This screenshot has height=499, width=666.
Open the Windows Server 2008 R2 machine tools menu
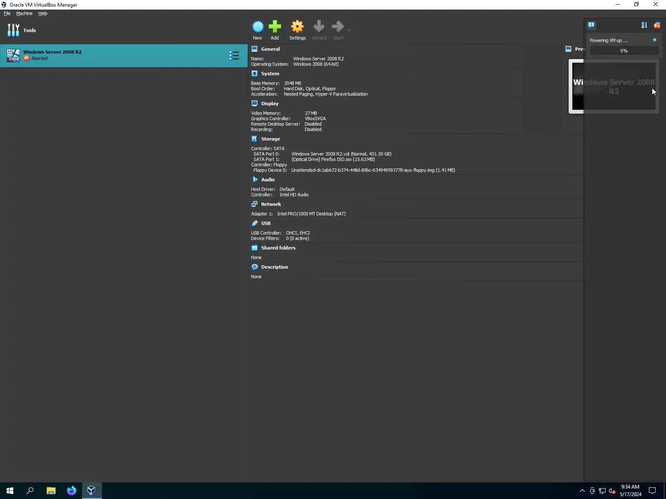[234, 55]
